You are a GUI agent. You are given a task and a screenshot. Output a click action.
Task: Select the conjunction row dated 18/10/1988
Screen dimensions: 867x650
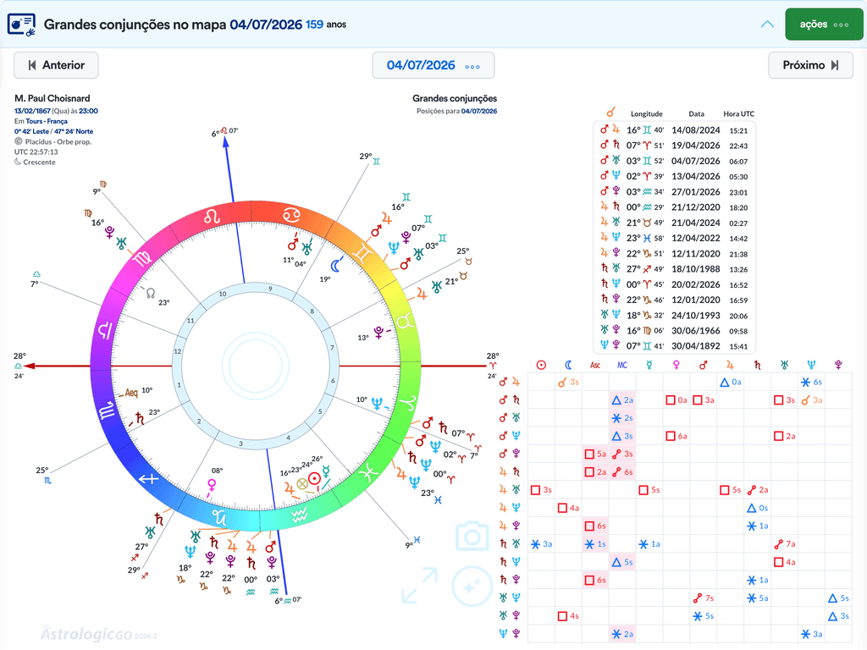tap(674, 269)
